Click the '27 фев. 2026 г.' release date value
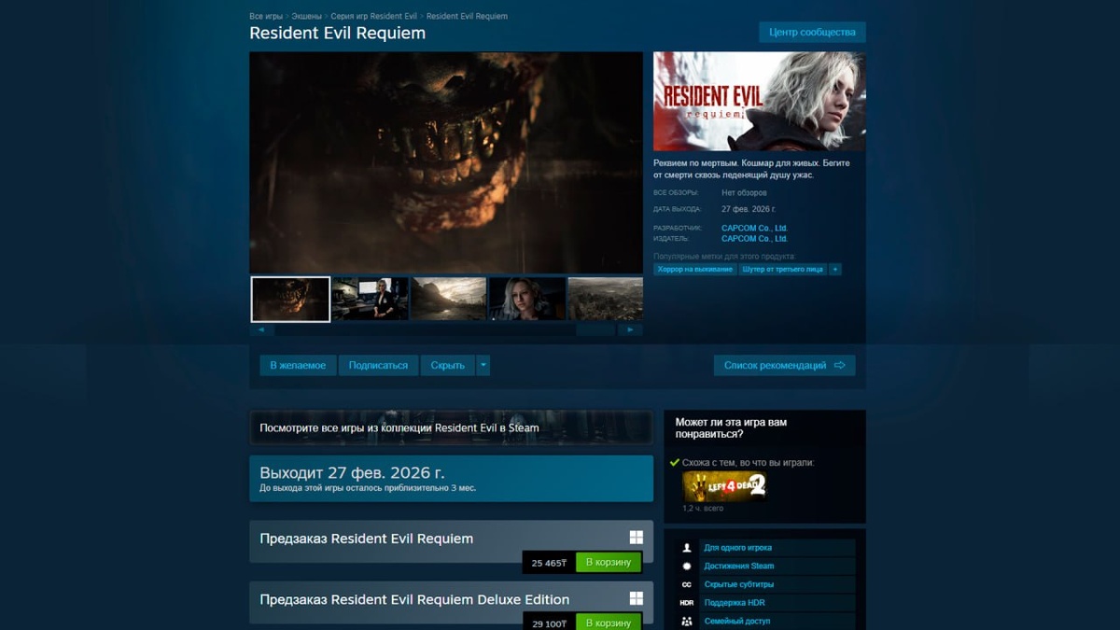Screen dimensions: 1120x630 (749, 209)
